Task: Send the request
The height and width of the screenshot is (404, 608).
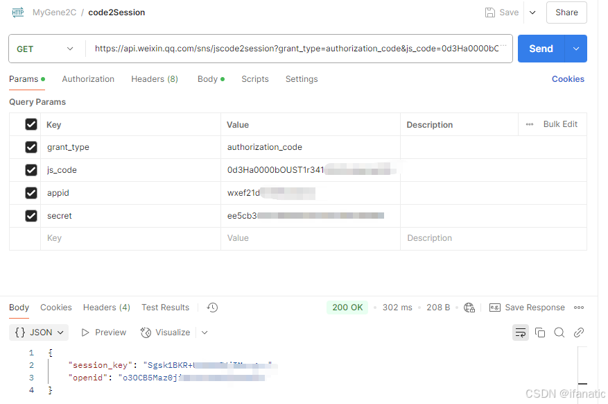Action: coord(541,49)
